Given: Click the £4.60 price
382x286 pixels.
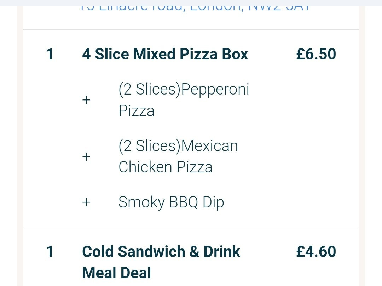Looking at the screenshot, I should (x=316, y=251).
